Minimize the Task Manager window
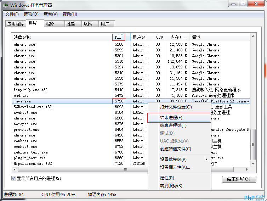 233,4
